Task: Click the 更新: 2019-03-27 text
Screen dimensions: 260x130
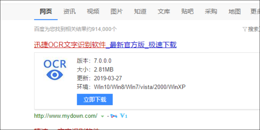Action: 99,78
